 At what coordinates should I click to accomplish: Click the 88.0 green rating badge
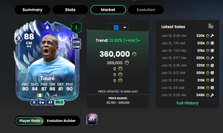click(x=59, y=102)
